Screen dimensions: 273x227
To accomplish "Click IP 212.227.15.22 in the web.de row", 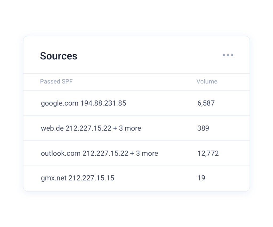I will click(88, 128).
